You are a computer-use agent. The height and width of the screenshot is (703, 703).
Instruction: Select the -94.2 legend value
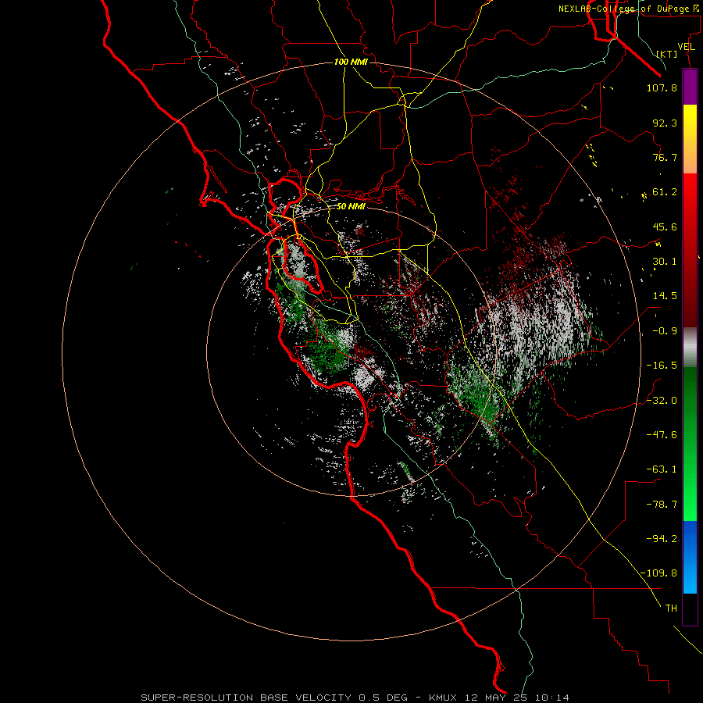662,539
